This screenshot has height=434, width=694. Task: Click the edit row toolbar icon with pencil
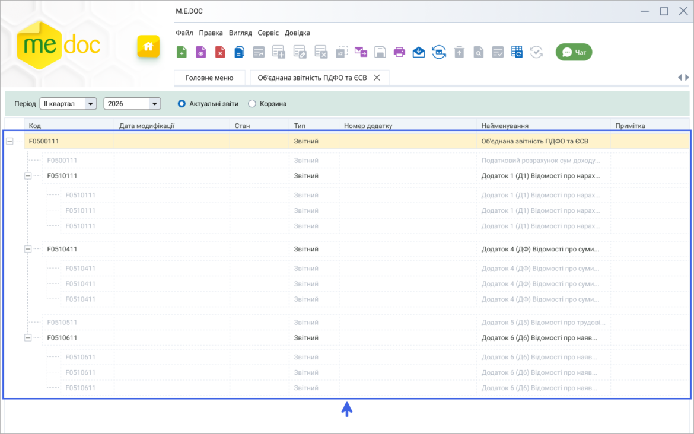click(300, 52)
